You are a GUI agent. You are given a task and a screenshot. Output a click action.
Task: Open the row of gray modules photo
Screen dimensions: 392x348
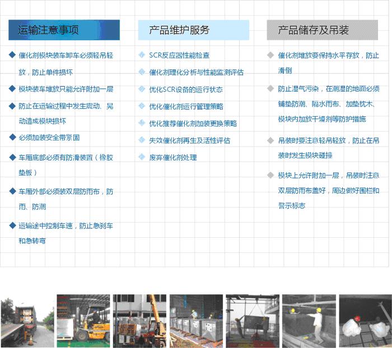coord(196,318)
